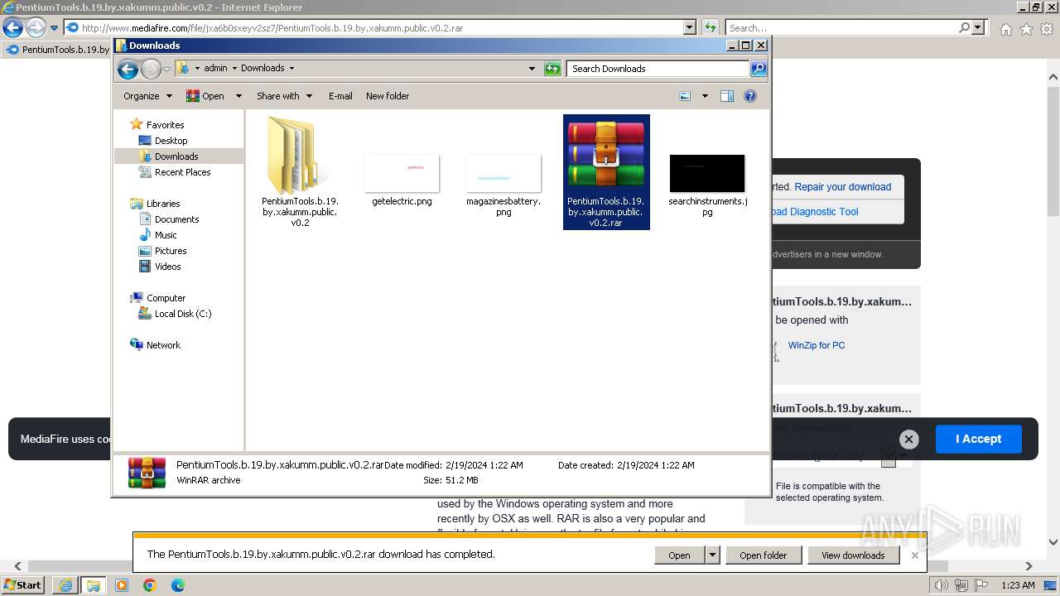Click WinZip for PC link

(817, 345)
